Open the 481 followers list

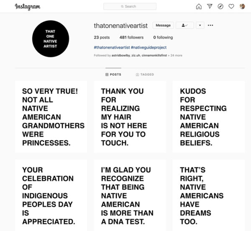[x=131, y=38]
